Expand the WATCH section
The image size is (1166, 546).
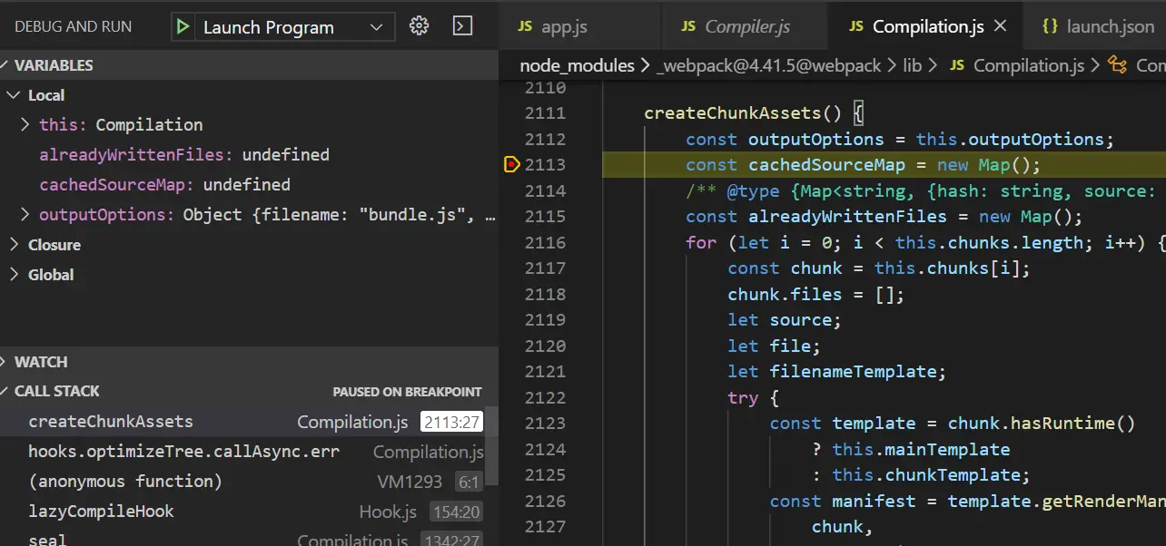click(x=250, y=362)
